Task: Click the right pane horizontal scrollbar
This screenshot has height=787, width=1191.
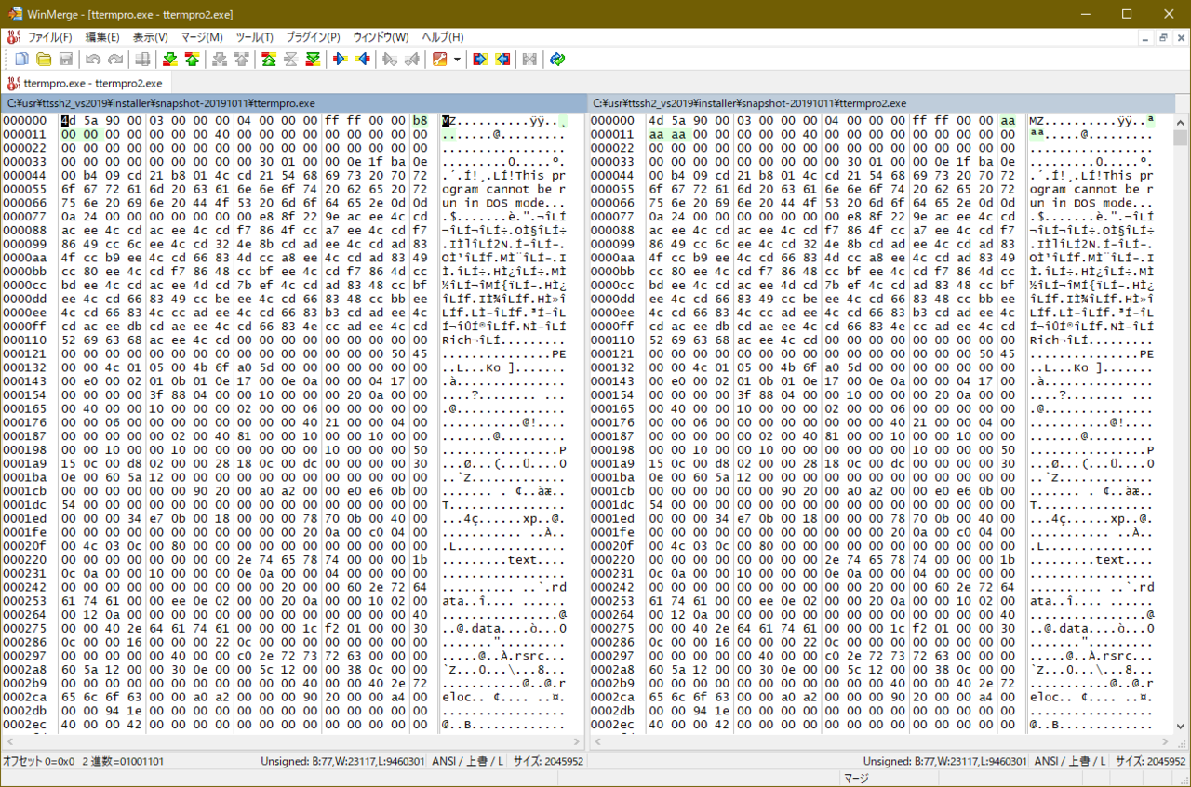Action: (x=880, y=741)
